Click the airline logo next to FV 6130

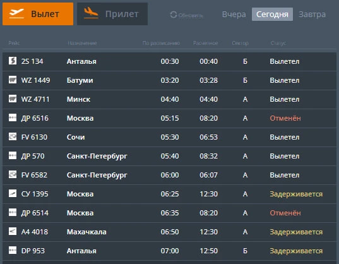[x=13, y=136]
